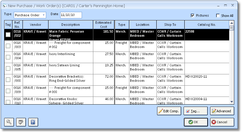The height and width of the screenshot is (133, 242).
Task: Run the ABC spell check icon
Action: 21,122
